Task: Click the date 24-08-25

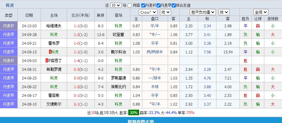Action: 29,78
